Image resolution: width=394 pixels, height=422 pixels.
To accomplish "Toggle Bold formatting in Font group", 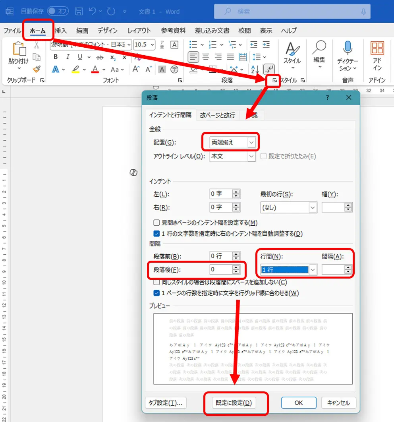I will coord(56,57).
